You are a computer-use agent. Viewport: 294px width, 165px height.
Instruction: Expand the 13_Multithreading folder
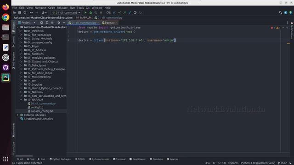21,77
